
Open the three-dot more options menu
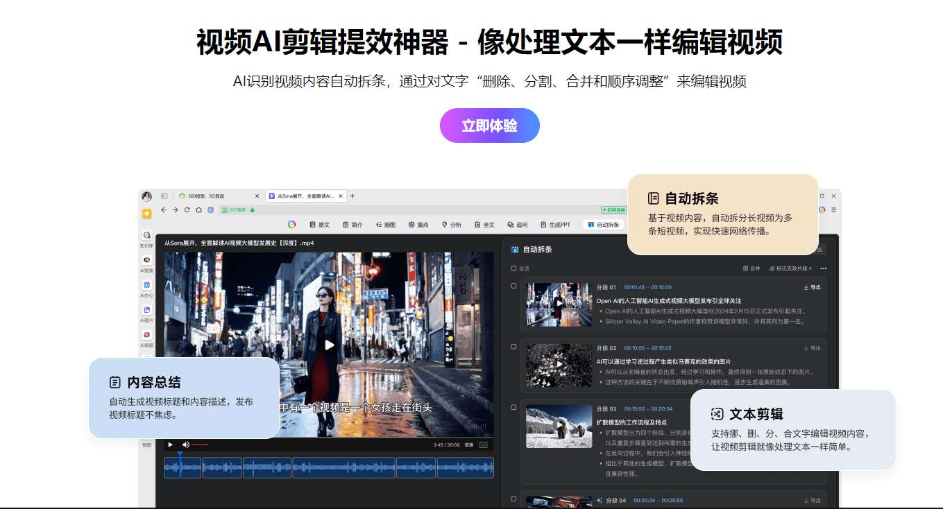(824, 268)
